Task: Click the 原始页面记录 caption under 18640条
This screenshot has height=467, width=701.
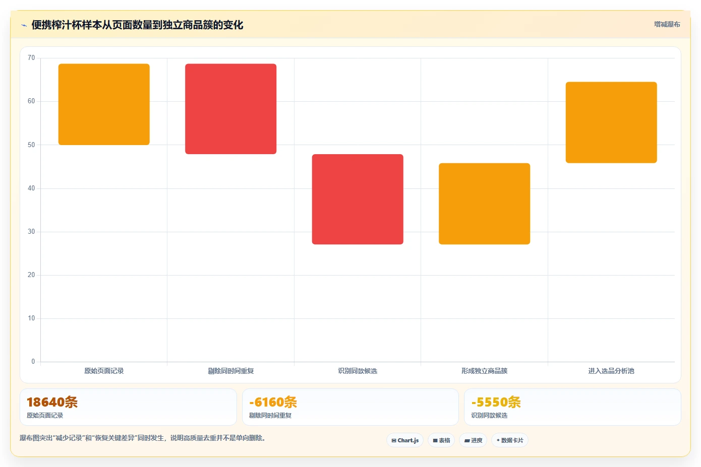Action: point(45,416)
